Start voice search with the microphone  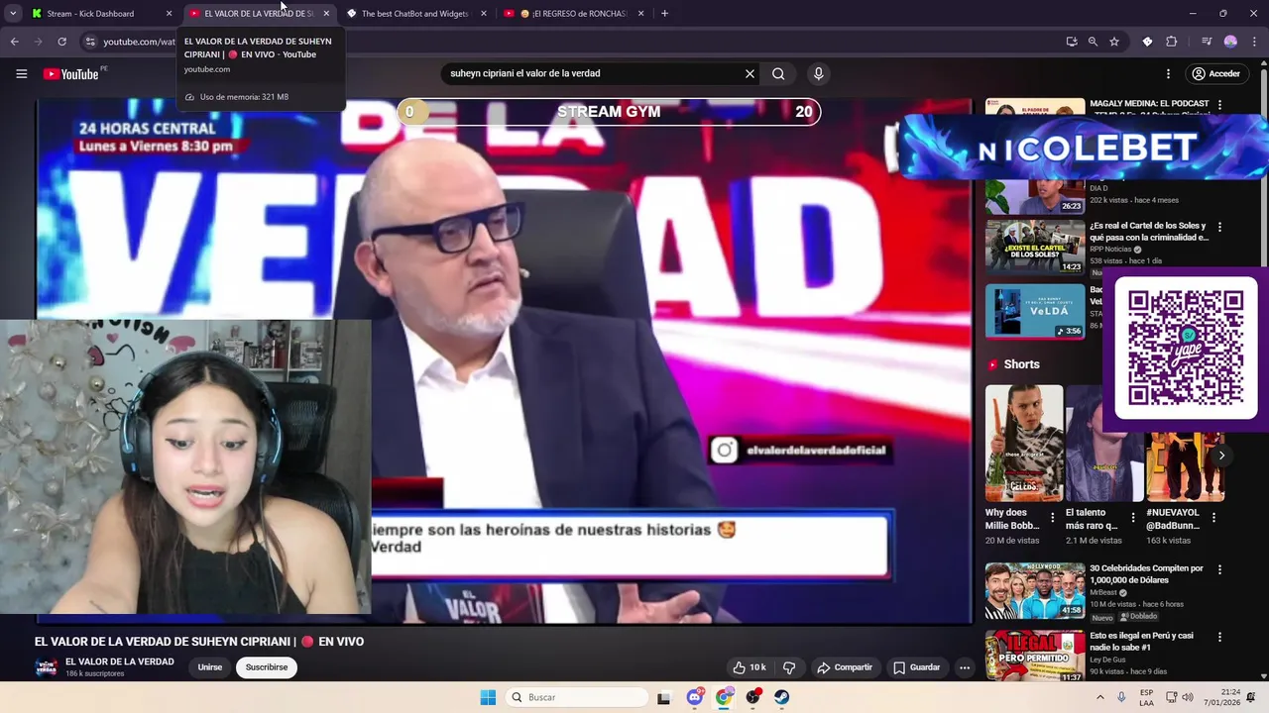[818, 73]
